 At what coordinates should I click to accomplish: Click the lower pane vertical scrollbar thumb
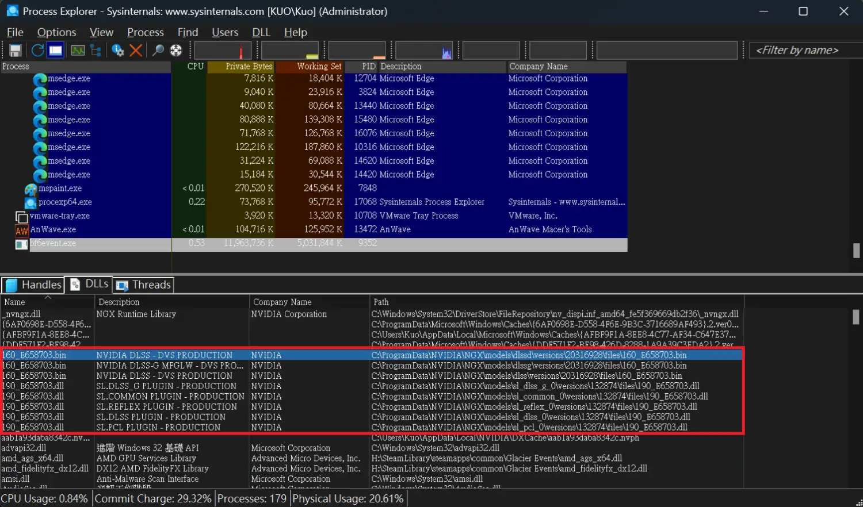pyautogui.click(x=856, y=317)
